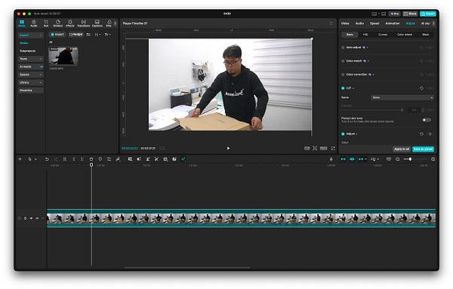Enable the Auto adjust checkbox
This screenshot has height=289, width=453.
[343, 48]
